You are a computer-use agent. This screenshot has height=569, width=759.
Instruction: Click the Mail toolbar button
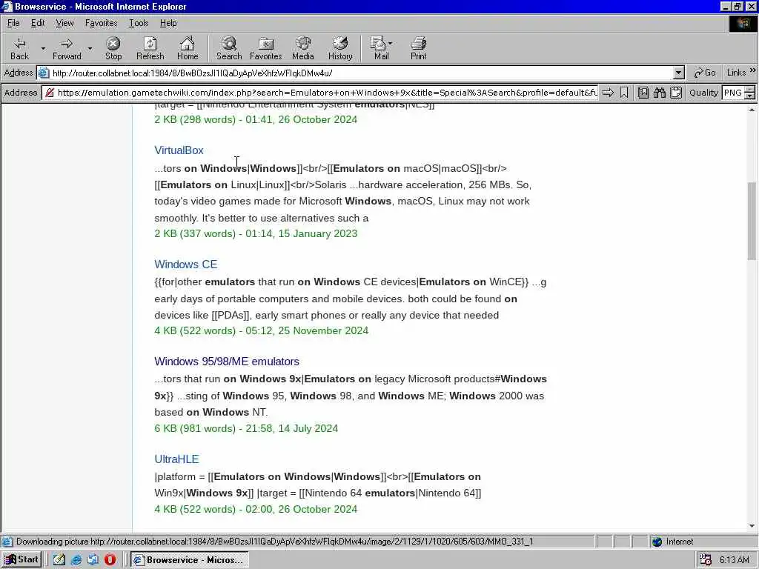click(382, 48)
